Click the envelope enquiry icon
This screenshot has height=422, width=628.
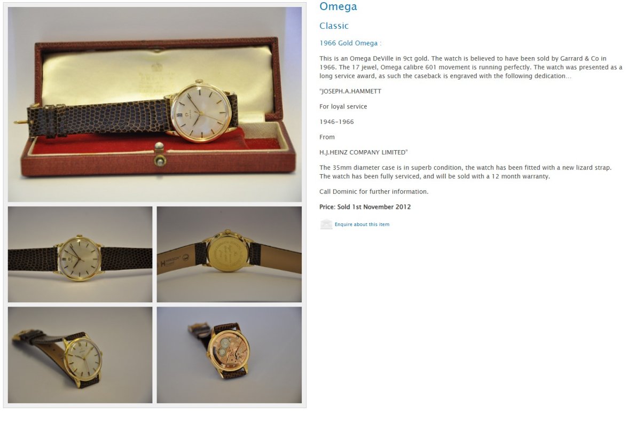click(x=326, y=224)
